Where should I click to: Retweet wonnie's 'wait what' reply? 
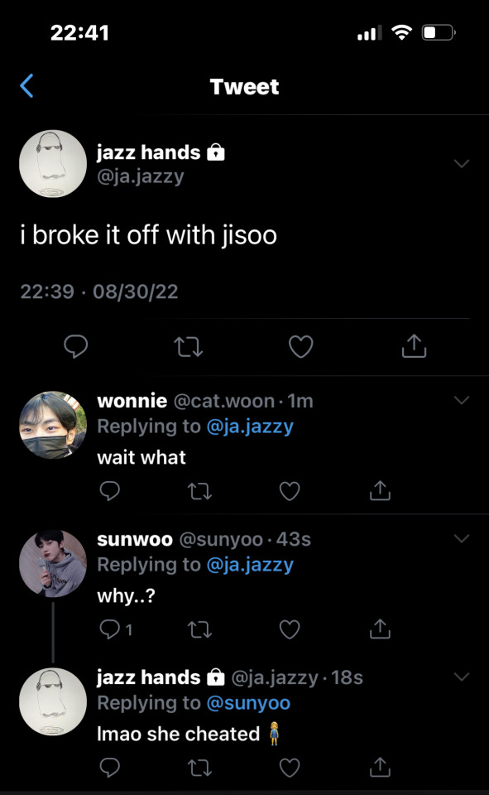pos(199,491)
